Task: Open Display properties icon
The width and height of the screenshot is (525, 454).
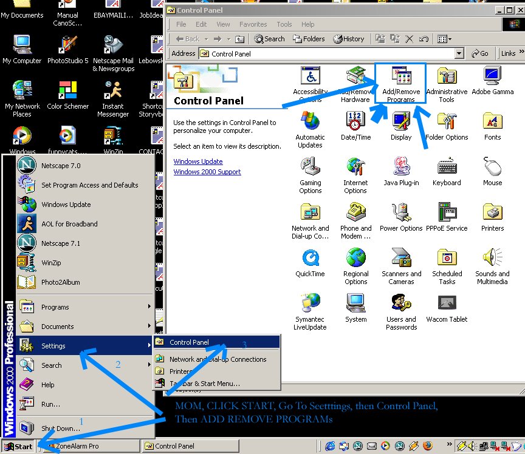Action: [x=401, y=126]
